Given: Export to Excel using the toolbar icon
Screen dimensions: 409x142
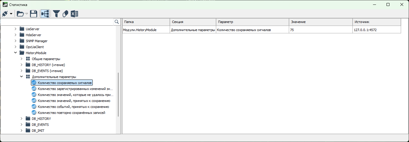Looking at the screenshot, I should pos(74,14).
